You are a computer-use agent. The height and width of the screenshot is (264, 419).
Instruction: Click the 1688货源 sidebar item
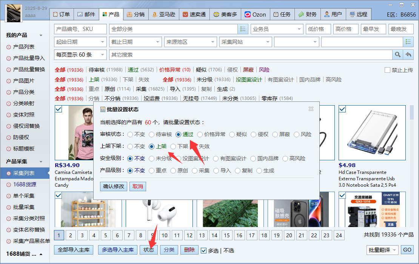click(25, 184)
